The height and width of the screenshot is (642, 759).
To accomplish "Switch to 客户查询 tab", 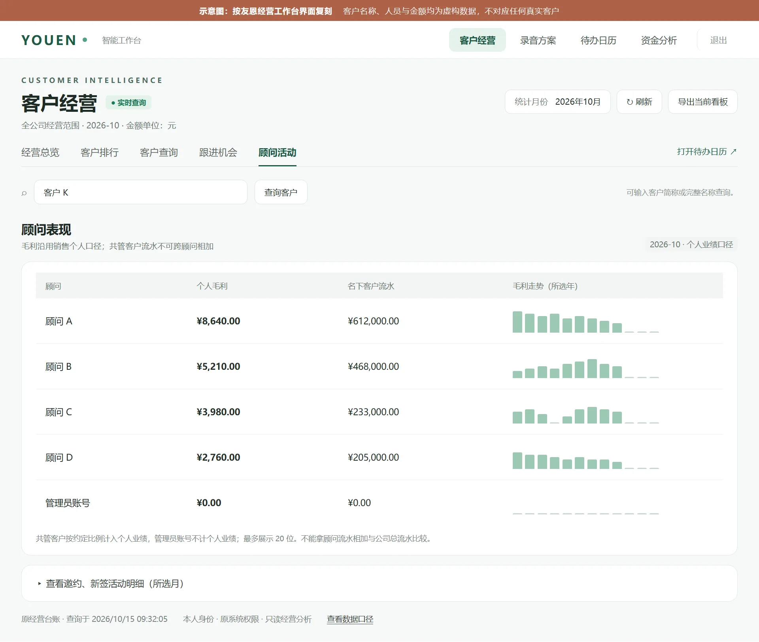I will tap(159, 152).
